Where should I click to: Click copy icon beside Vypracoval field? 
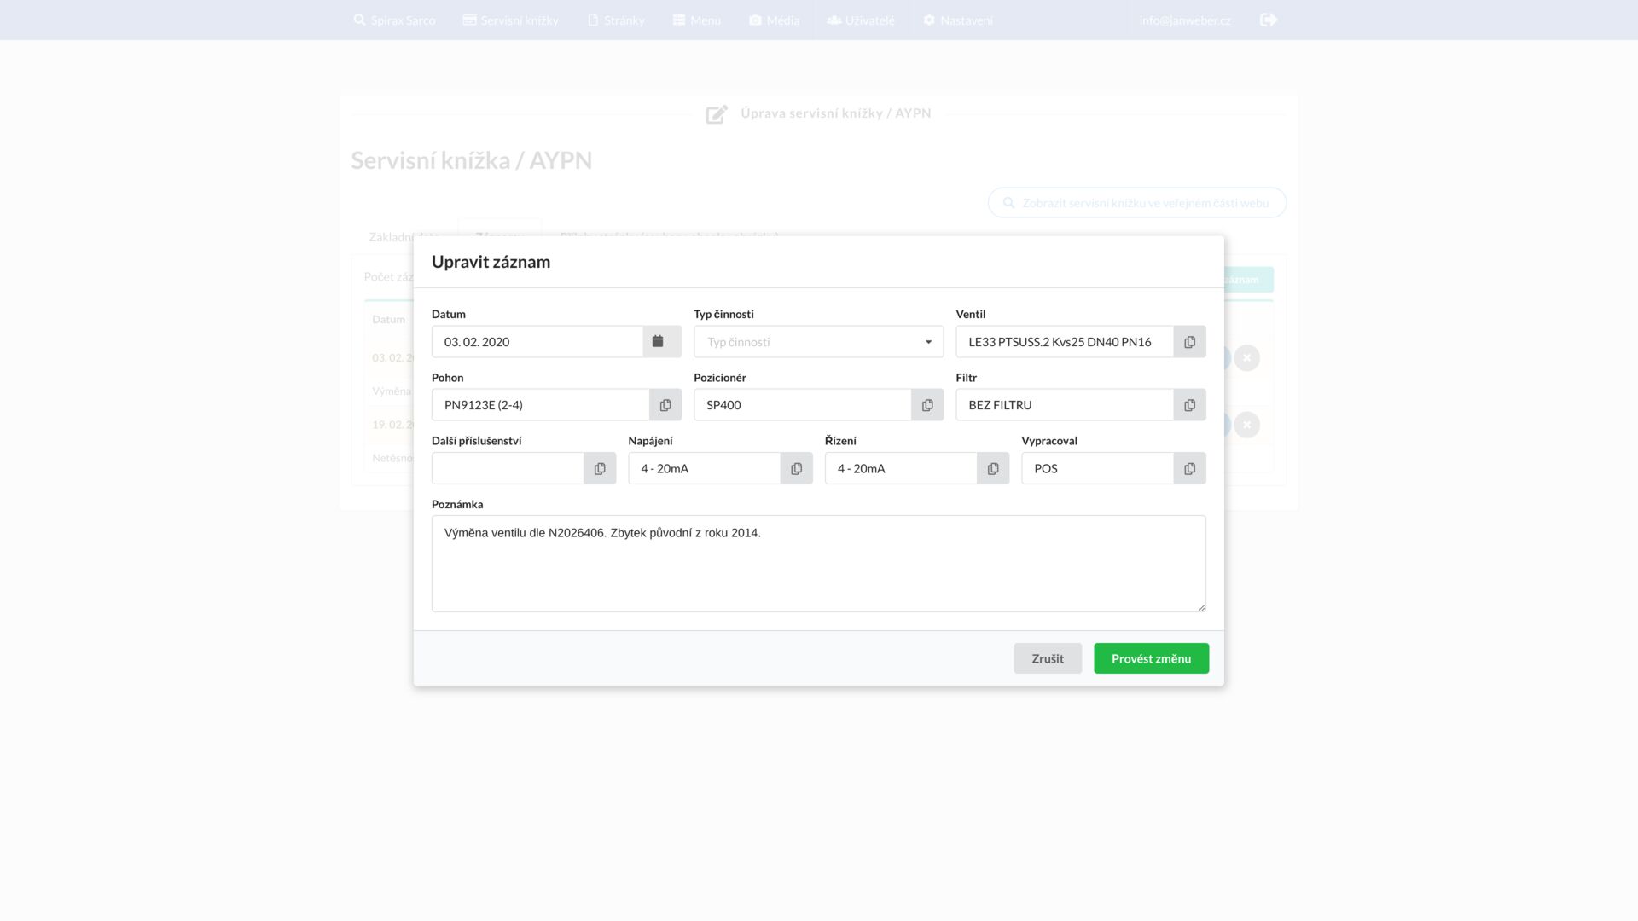pyautogui.click(x=1189, y=468)
